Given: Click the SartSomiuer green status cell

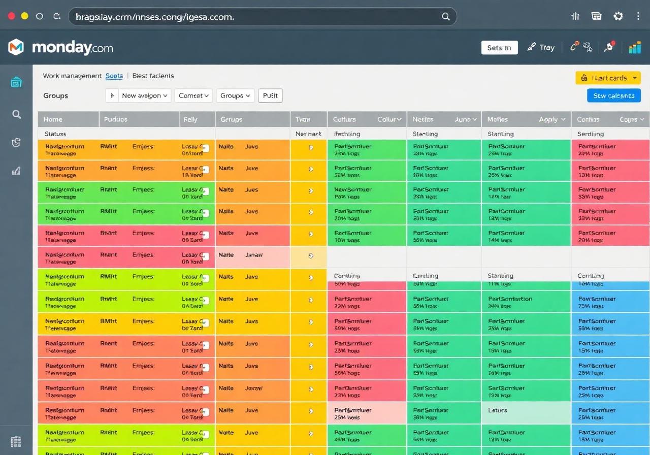Looking at the screenshot, I should click(526, 391).
